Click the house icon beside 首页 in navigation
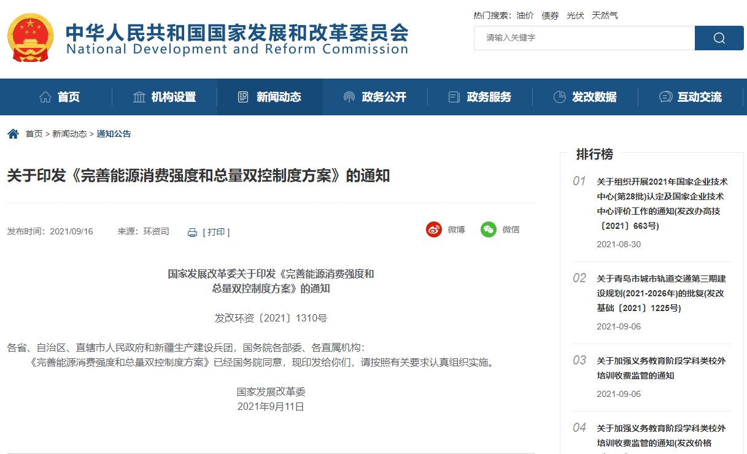The width and height of the screenshot is (747, 454). coord(45,97)
